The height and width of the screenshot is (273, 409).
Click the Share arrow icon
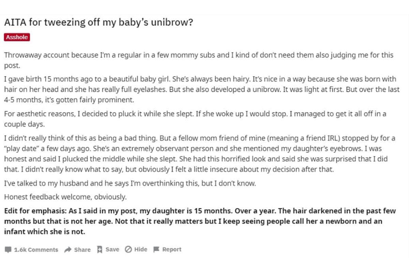point(68,249)
